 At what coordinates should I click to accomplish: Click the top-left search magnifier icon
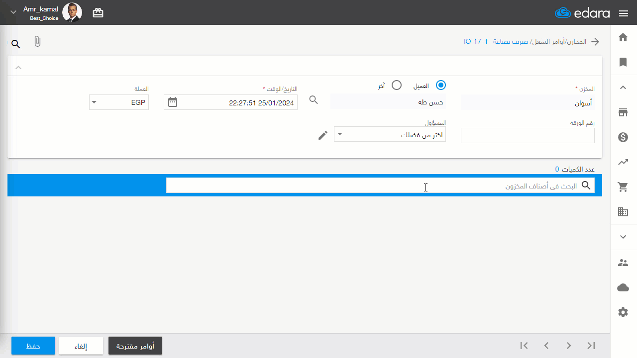point(16,44)
